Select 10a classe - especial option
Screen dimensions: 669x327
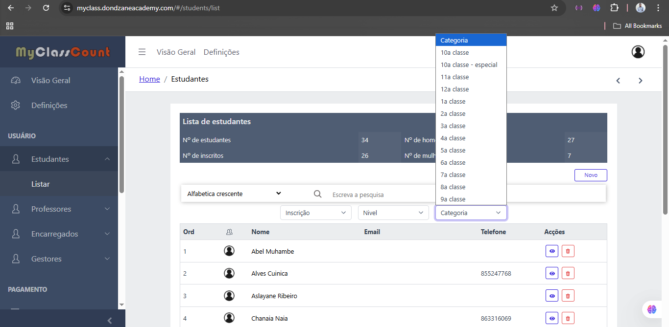(x=469, y=65)
